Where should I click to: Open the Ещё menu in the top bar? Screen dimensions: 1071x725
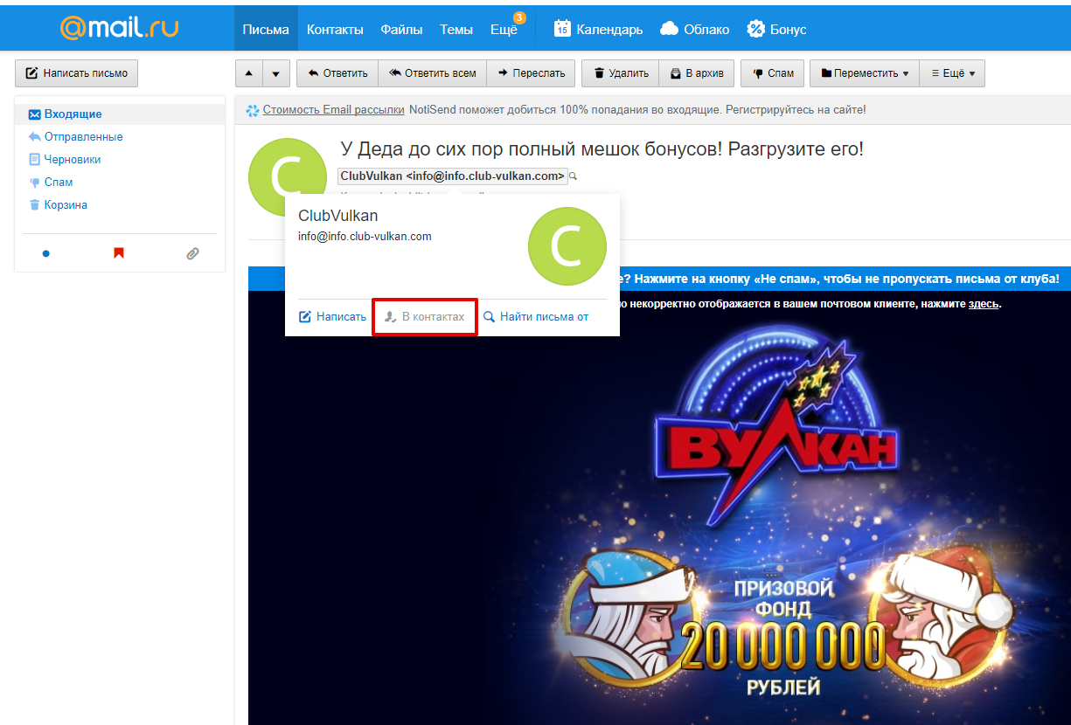click(504, 29)
